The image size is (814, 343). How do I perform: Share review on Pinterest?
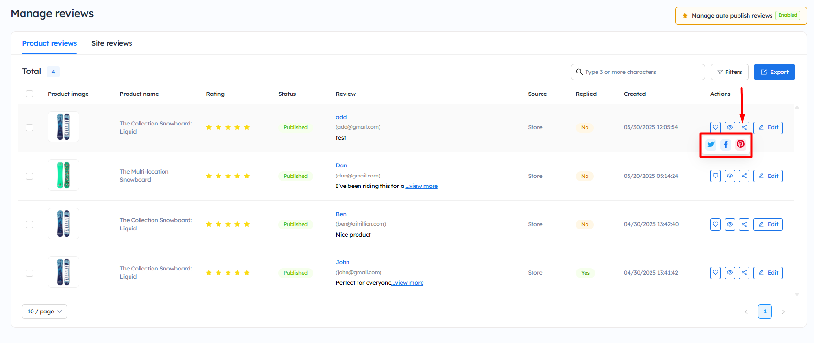pyautogui.click(x=740, y=144)
